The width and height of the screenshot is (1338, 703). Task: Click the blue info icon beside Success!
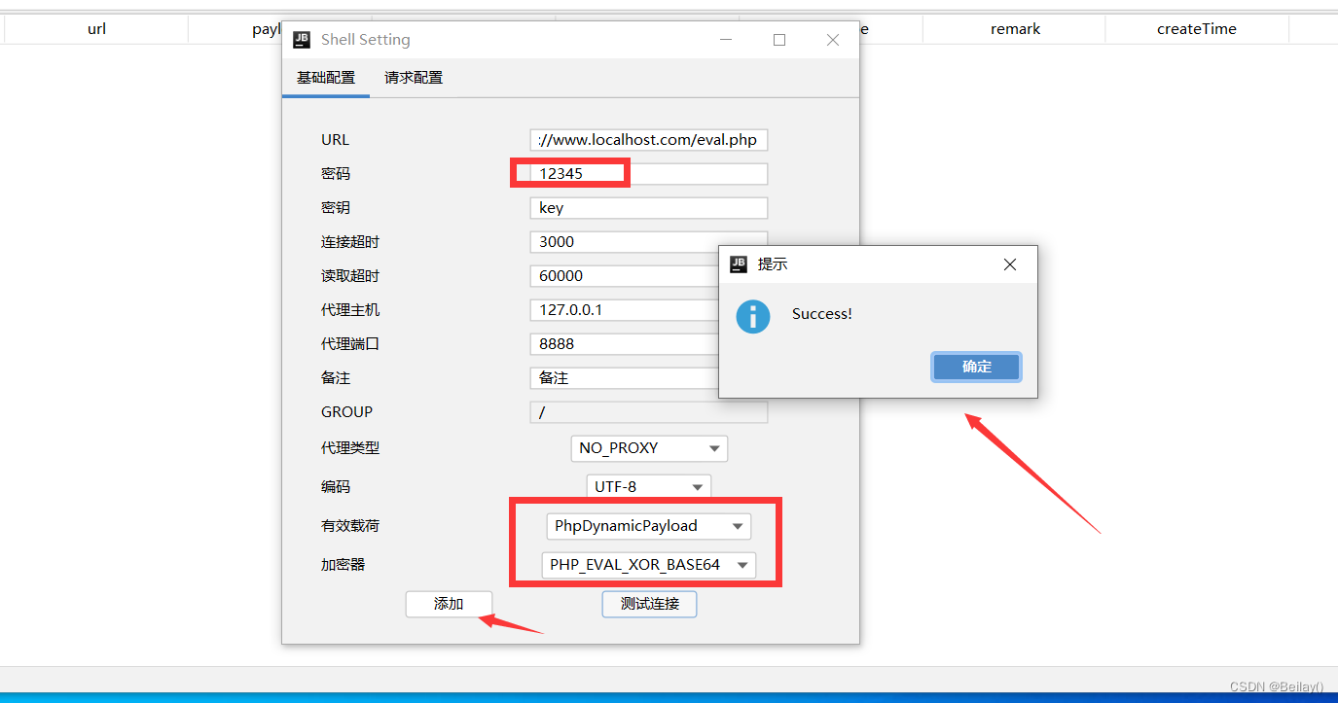click(x=753, y=316)
